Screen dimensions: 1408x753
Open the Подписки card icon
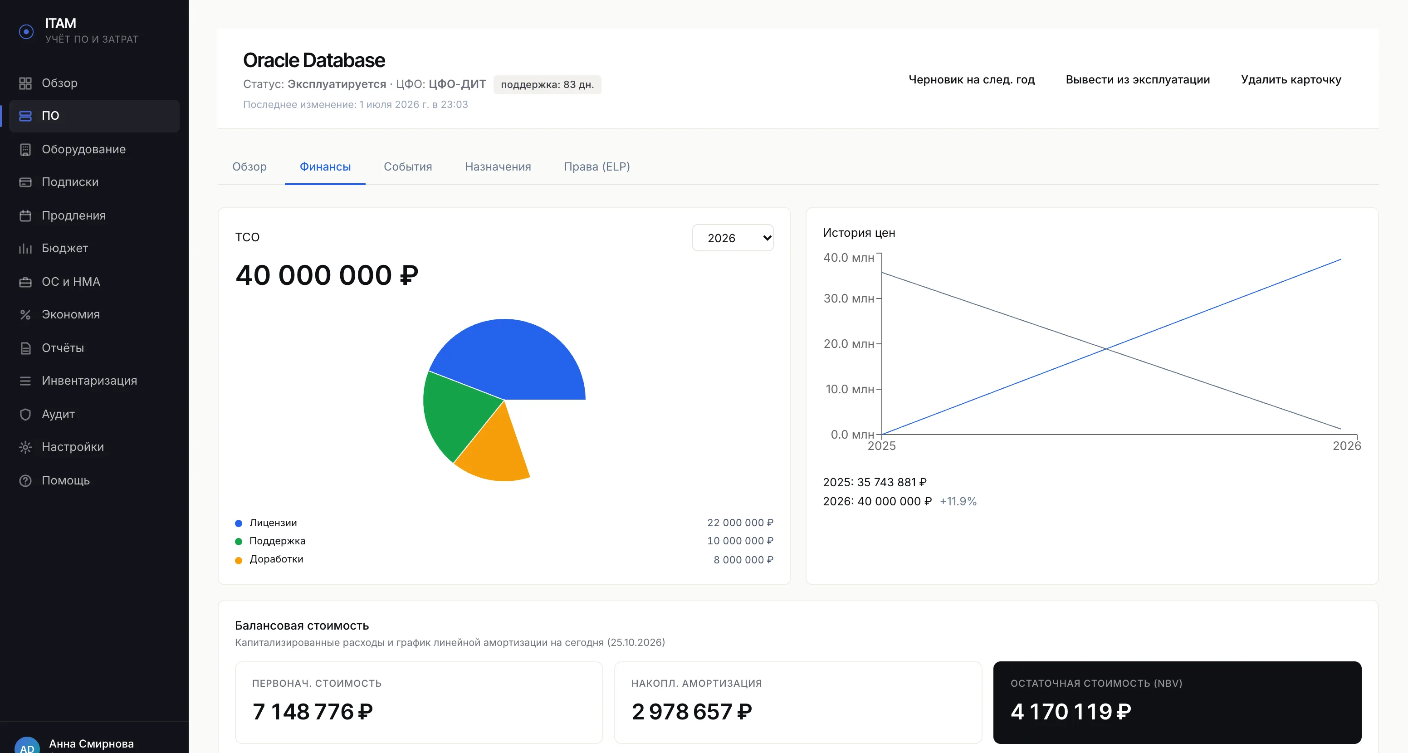pos(25,182)
